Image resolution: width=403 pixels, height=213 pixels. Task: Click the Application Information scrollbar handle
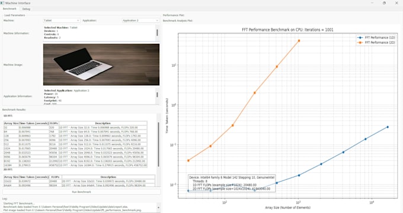tap(157, 95)
